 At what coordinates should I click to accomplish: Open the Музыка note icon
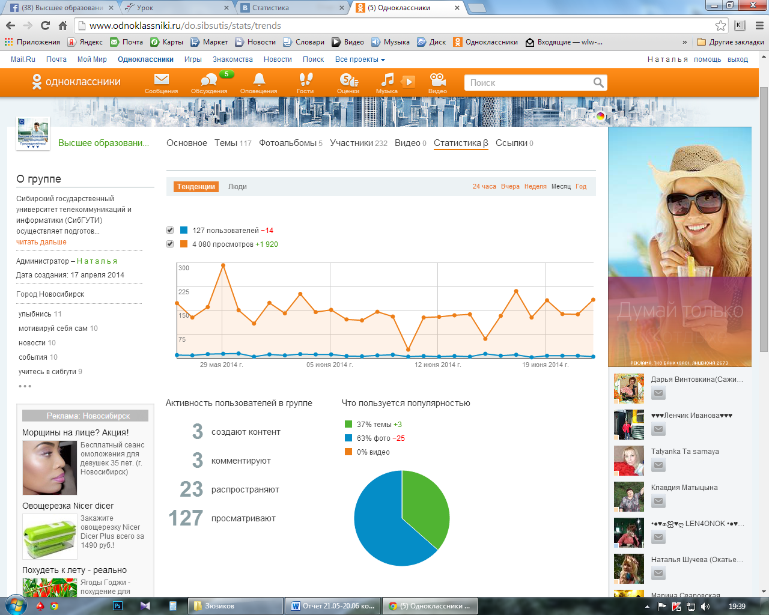coord(388,80)
